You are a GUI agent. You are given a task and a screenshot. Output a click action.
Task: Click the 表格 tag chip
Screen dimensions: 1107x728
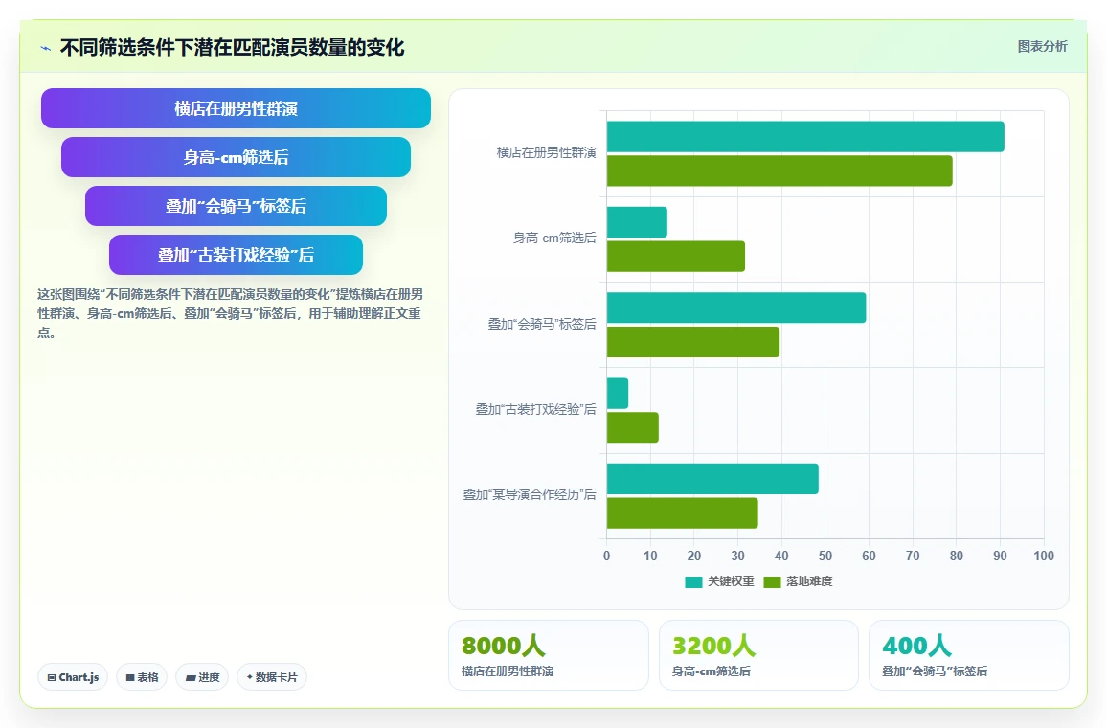click(x=142, y=677)
